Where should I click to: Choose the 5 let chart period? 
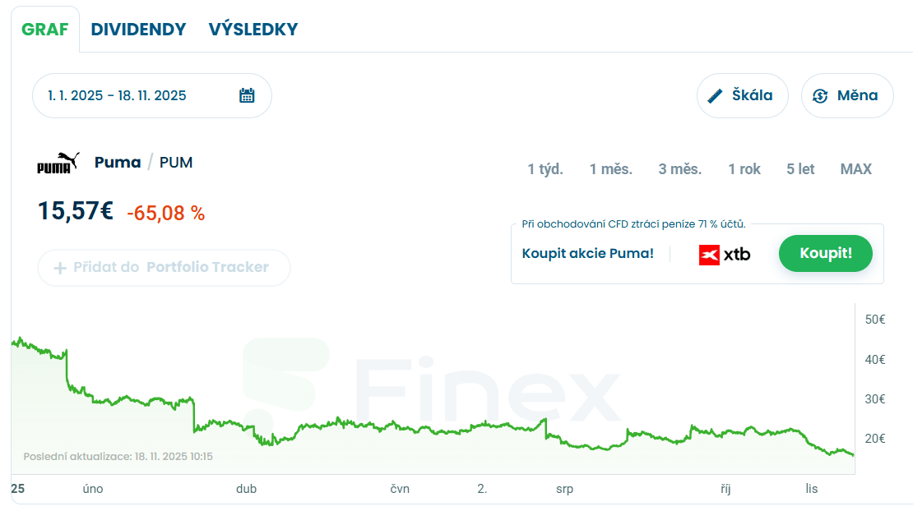coord(800,169)
